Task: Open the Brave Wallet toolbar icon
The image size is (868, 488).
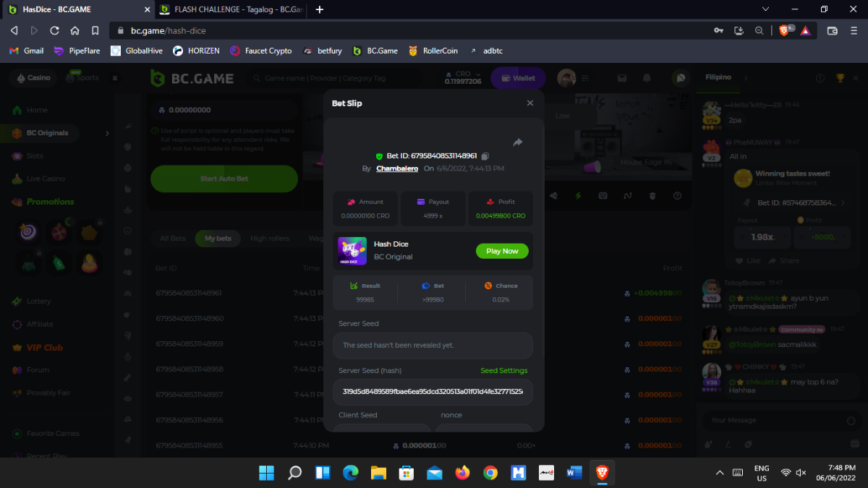Action: (832, 30)
